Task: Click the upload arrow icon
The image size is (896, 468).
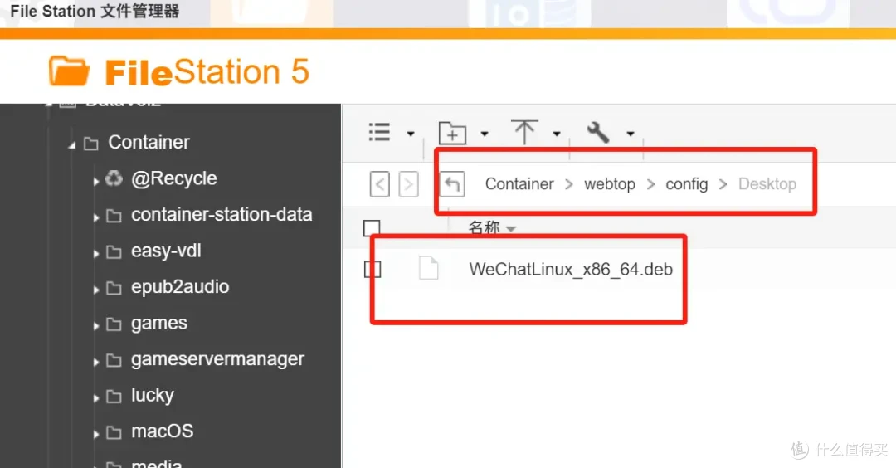Action: click(x=524, y=132)
